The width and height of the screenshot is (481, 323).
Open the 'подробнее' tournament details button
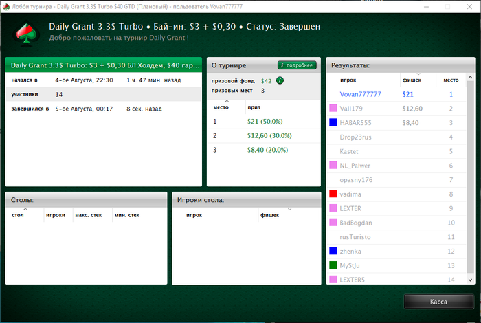pyautogui.click(x=297, y=65)
